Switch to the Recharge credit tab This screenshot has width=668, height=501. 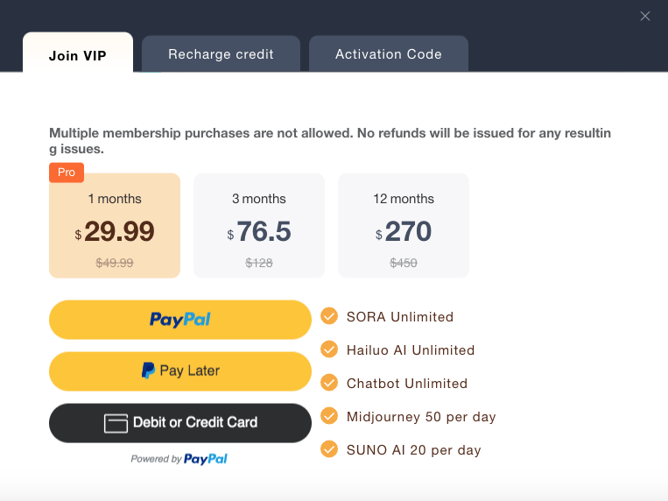point(221,54)
